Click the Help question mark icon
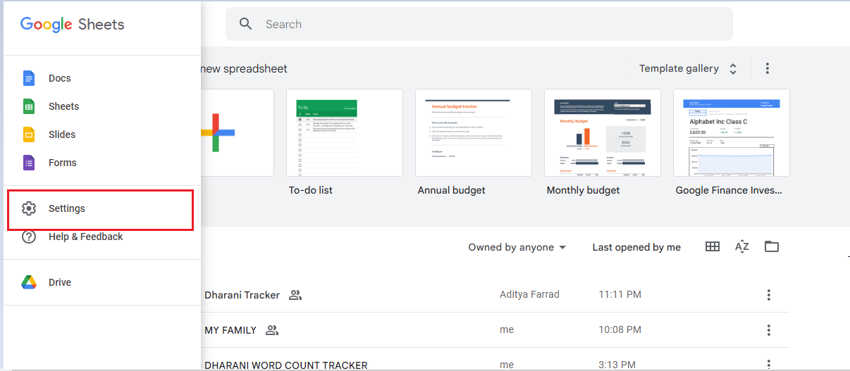Image resolution: width=850 pixels, height=371 pixels. (x=29, y=237)
